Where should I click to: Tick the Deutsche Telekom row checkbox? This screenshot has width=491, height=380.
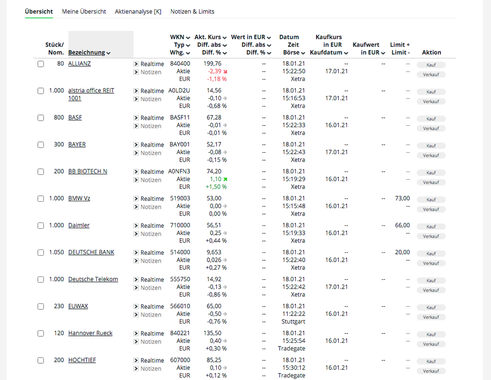pos(41,279)
